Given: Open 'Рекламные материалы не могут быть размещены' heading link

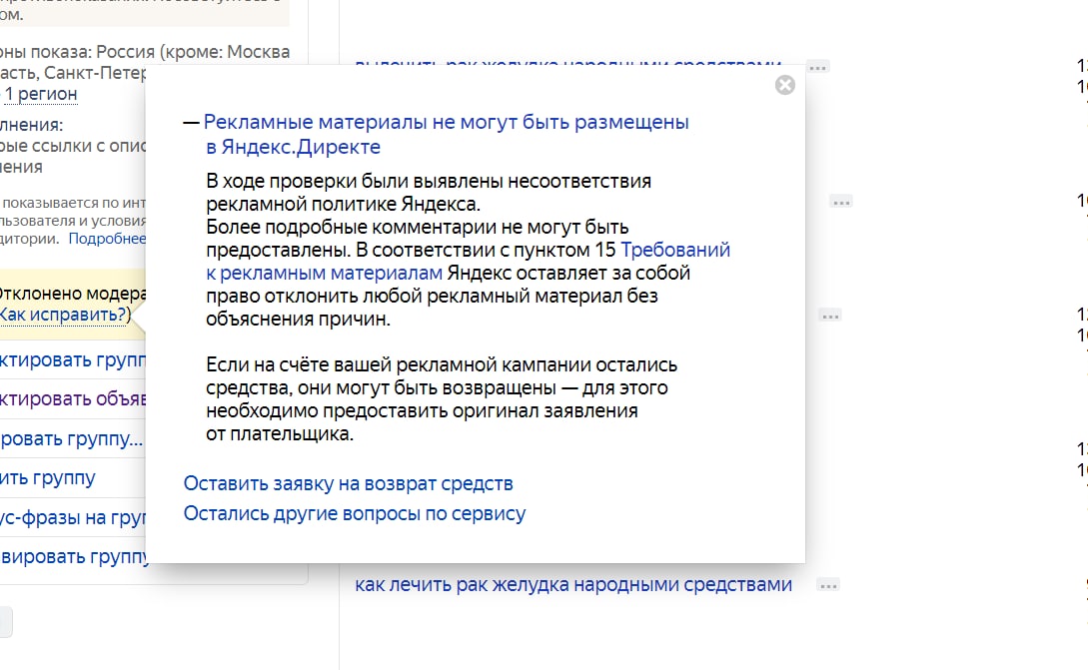Looking at the screenshot, I should 447,135.
